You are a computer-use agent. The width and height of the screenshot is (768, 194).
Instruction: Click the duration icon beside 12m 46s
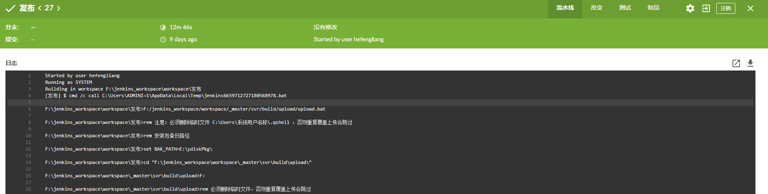pos(163,28)
